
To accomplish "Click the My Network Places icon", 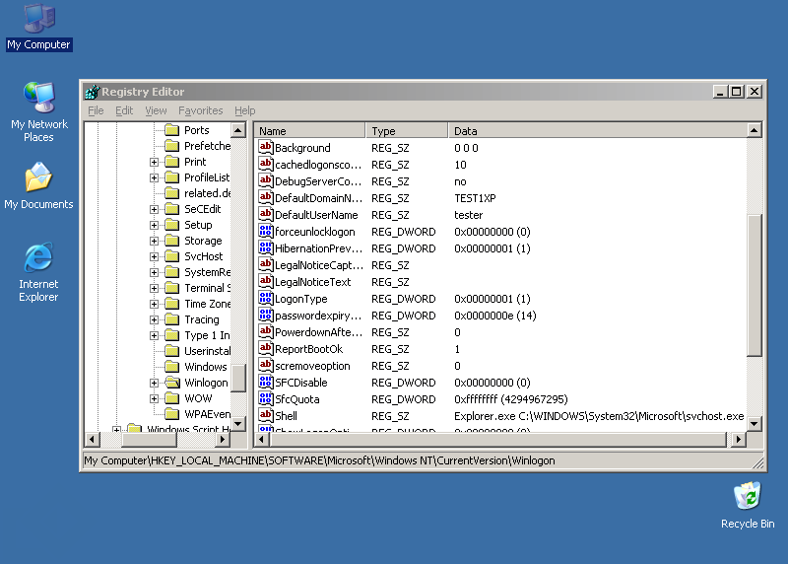I will pyautogui.click(x=38, y=99).
